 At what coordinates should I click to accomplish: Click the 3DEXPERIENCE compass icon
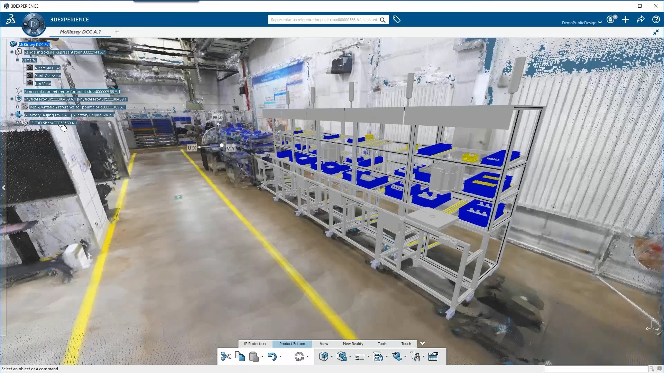(34, 24)
